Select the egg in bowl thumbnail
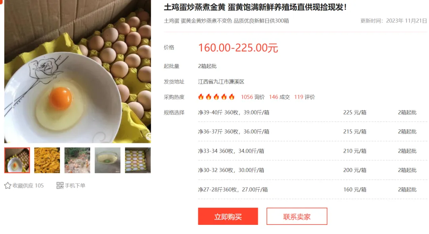The height and width of the screenshot is (234, 429). coord(17,161)
